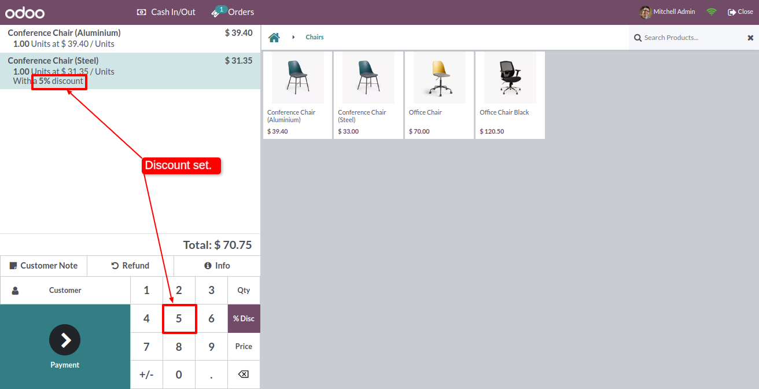Open Cash In/Out dialog
759x389 pixels.
pyautogui.click(x=166, y=12)
